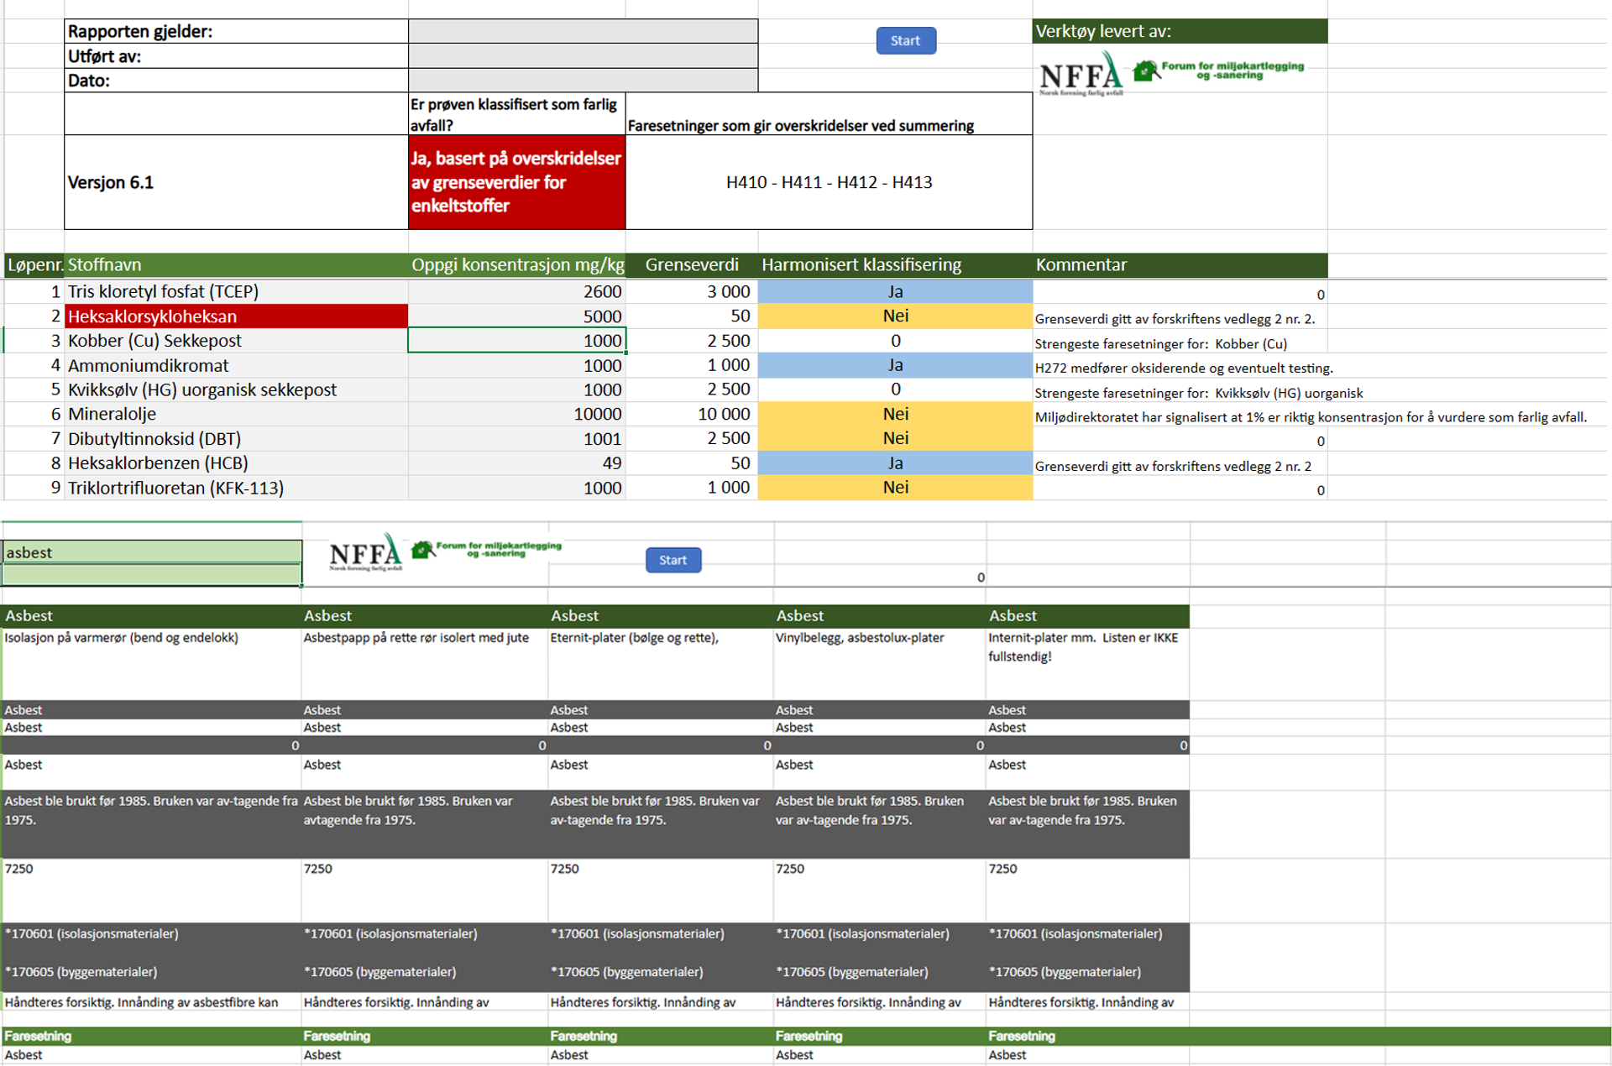Viewport: 1612px width, 1066px height.
Task: Click the NFFA logo in the top right
Action: 1080,74
